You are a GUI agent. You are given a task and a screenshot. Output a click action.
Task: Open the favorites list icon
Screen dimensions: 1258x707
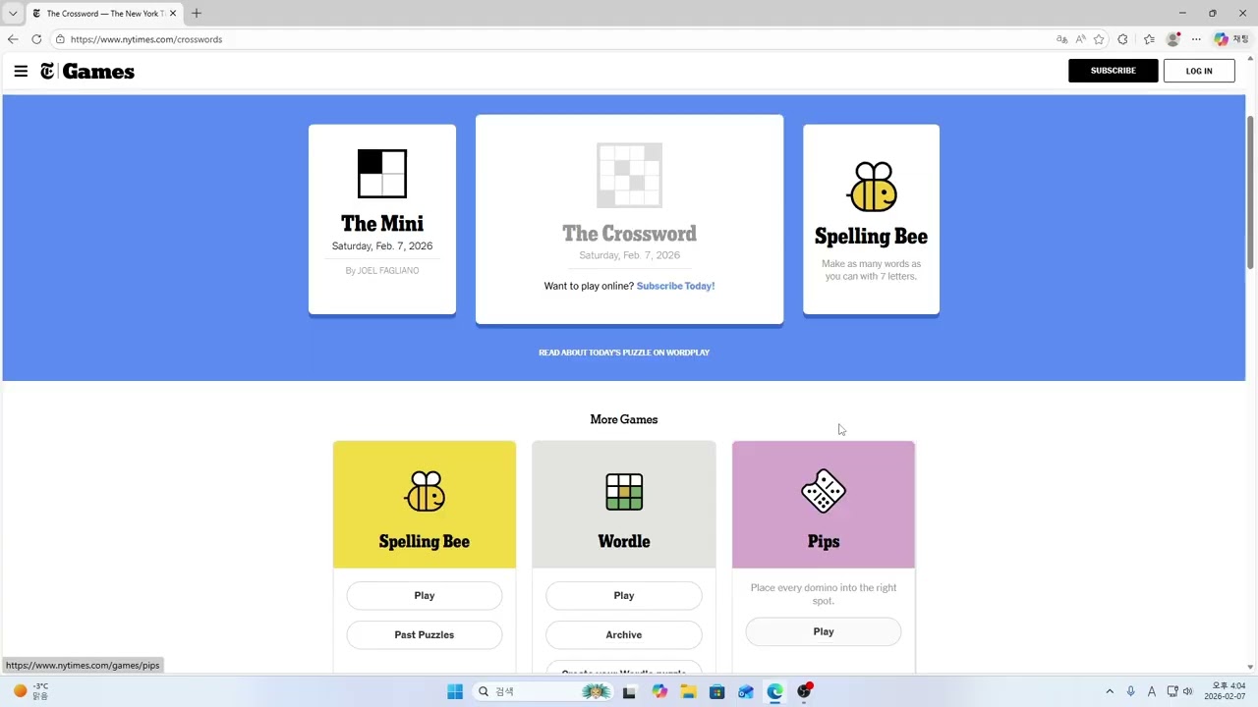(1149, 39)
